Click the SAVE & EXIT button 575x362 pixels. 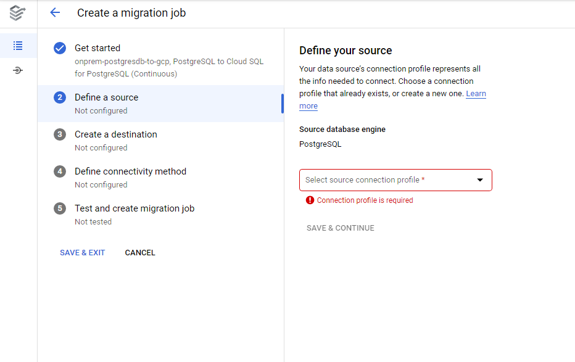pyautogui.click(x=82, y=252)
